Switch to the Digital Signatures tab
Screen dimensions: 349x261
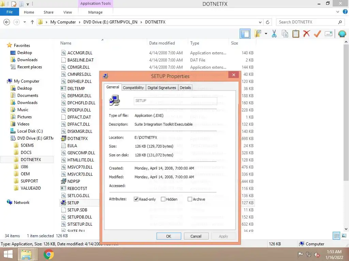(x=162, y=88)
